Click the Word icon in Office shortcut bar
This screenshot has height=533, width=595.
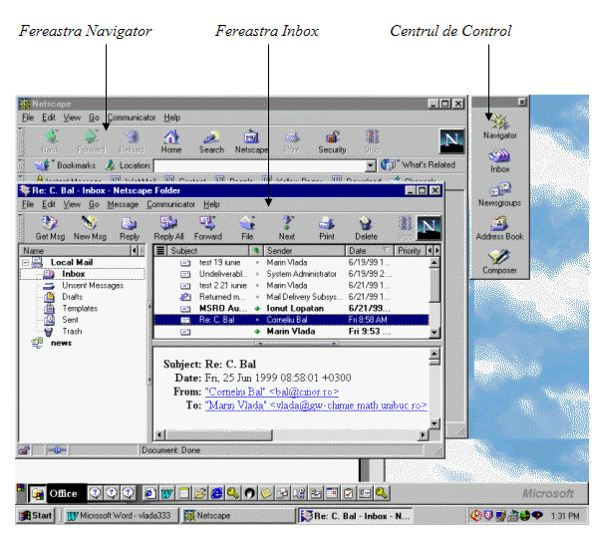pyautogui.click(x=166, y=493)
